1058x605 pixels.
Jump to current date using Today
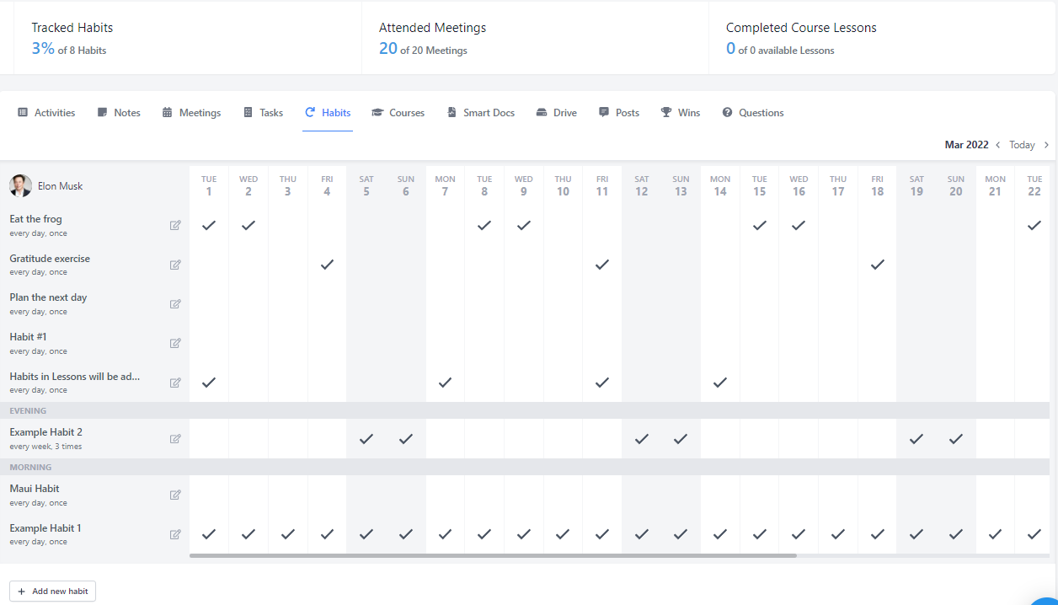1021,144
